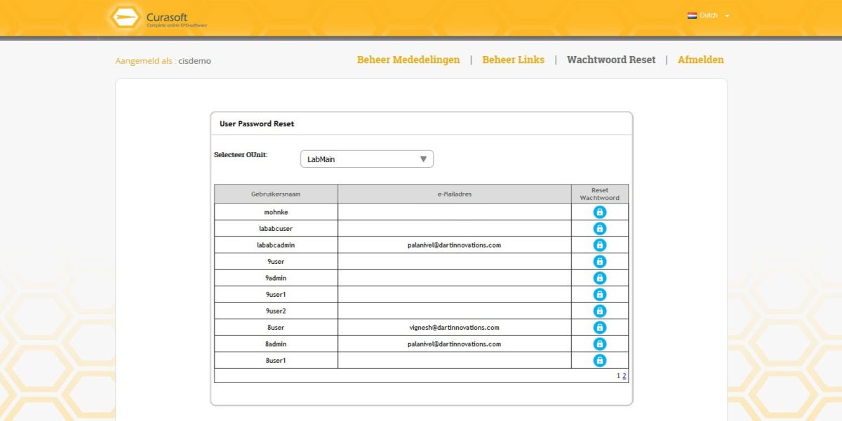Click 9user2's reset wachtwoord icon
This screenshot has width=842, height=421.
coord(600,310)
